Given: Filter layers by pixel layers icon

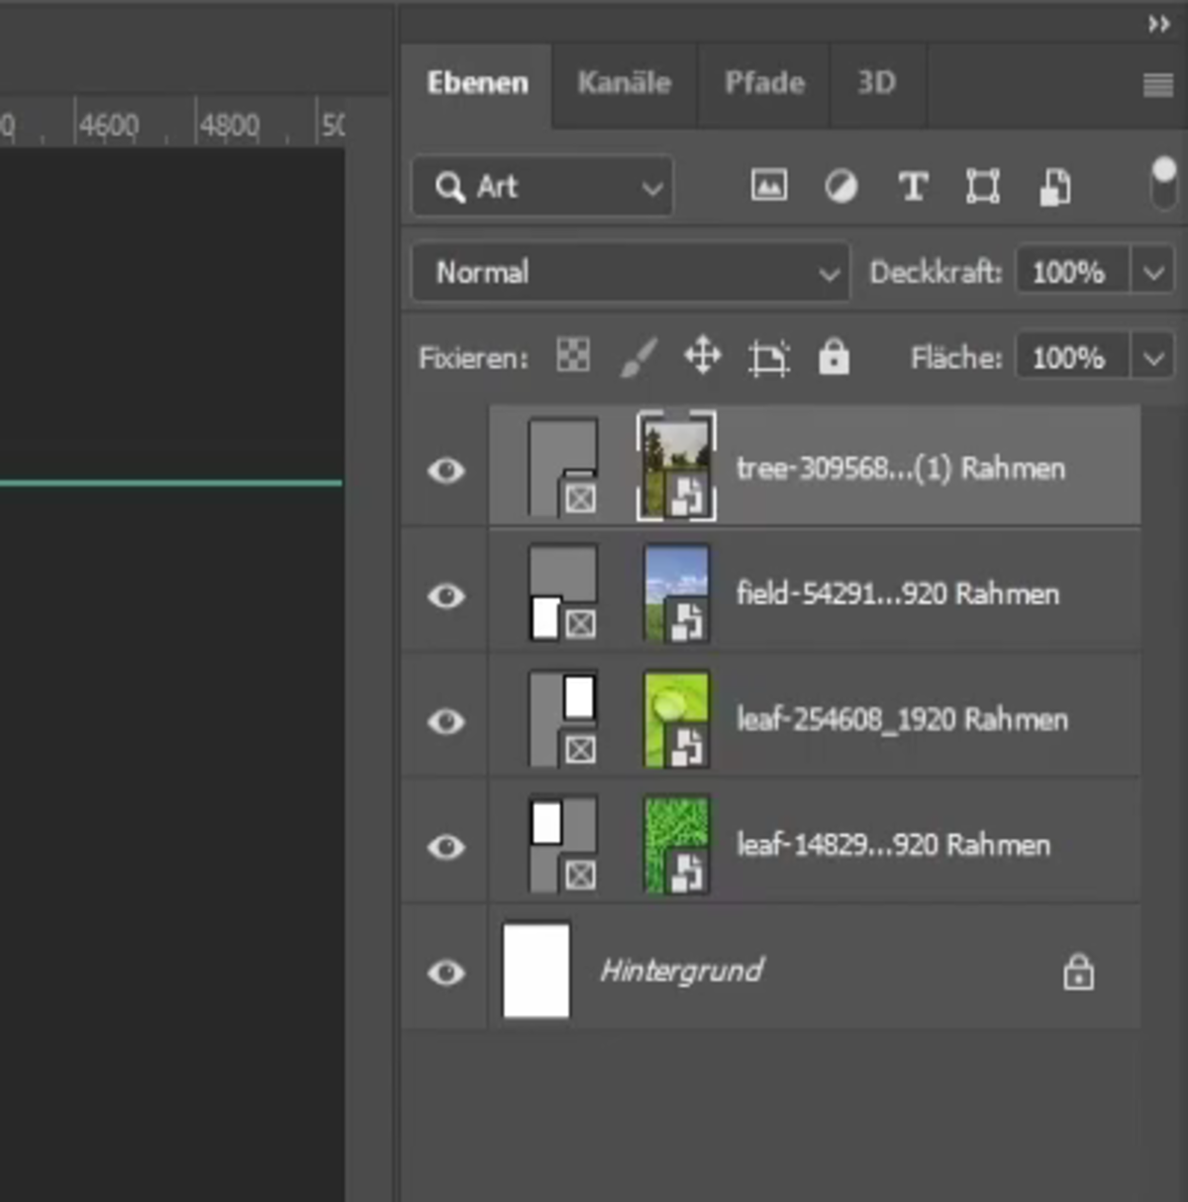Looking at the screenshot, I should click(x=769, y=186).
